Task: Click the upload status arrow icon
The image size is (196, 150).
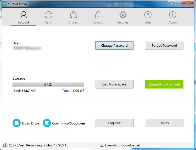Action: click(5, 145)
